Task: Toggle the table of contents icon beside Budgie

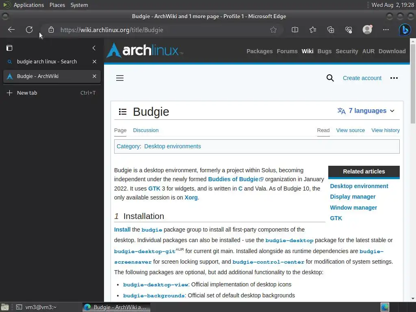Action: click(x=123, y=112)
